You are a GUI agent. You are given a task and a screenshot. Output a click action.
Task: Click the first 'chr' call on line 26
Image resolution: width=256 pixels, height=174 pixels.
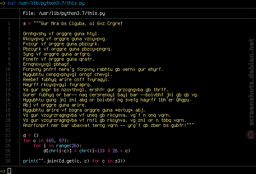[52, 151]
